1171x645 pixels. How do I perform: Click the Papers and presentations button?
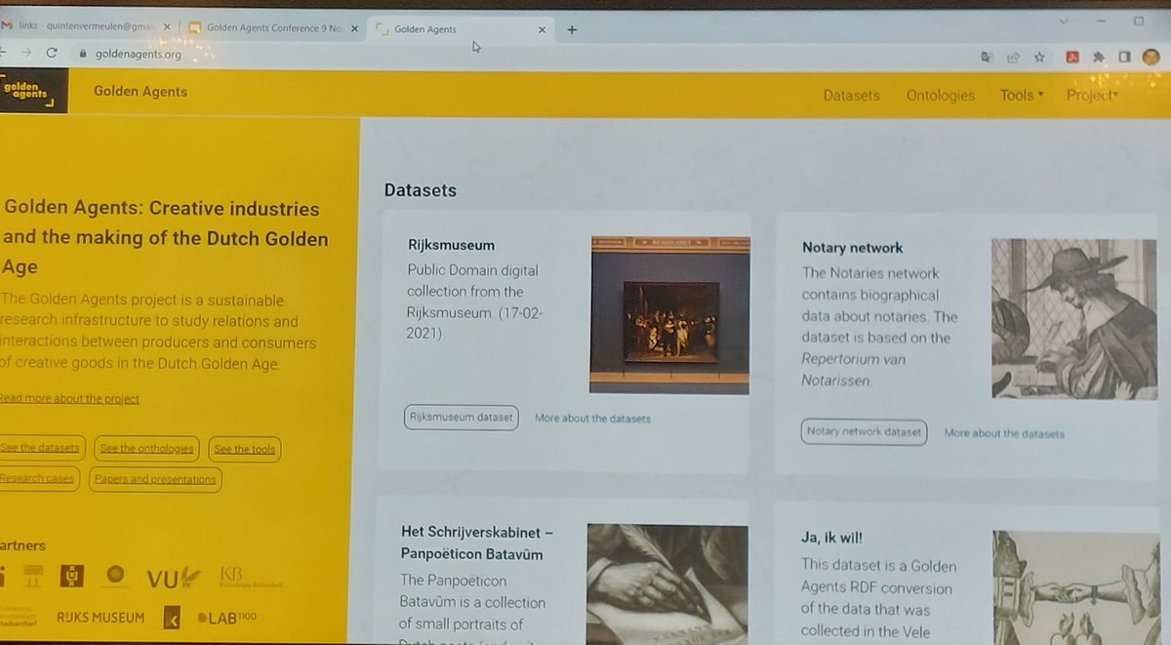click(155, 479)
